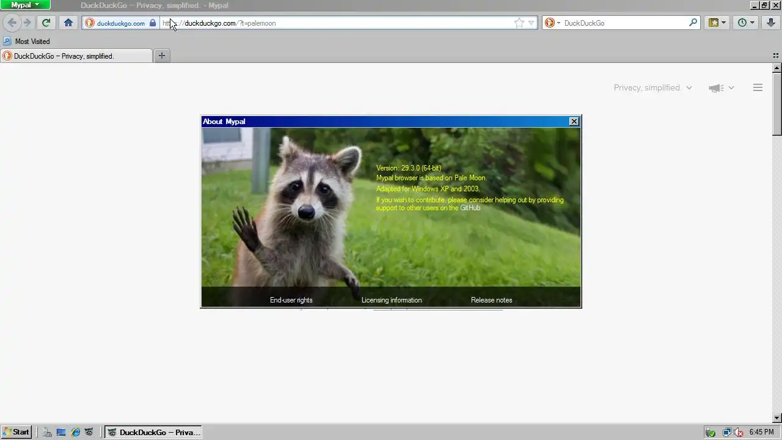Open Licensing information link
The height and width of the screenshot is (440, 782).
(392, 300)
